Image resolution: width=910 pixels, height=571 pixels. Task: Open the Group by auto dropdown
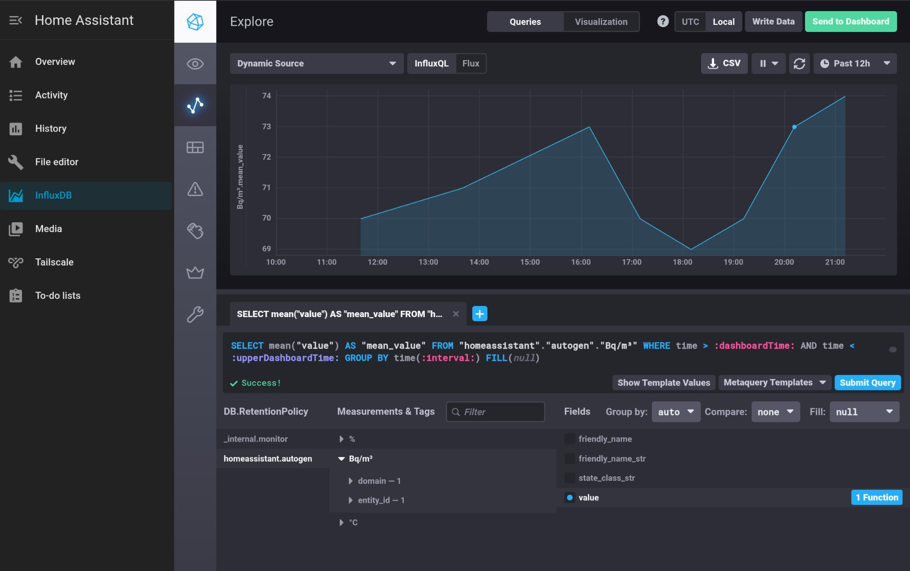676,412
